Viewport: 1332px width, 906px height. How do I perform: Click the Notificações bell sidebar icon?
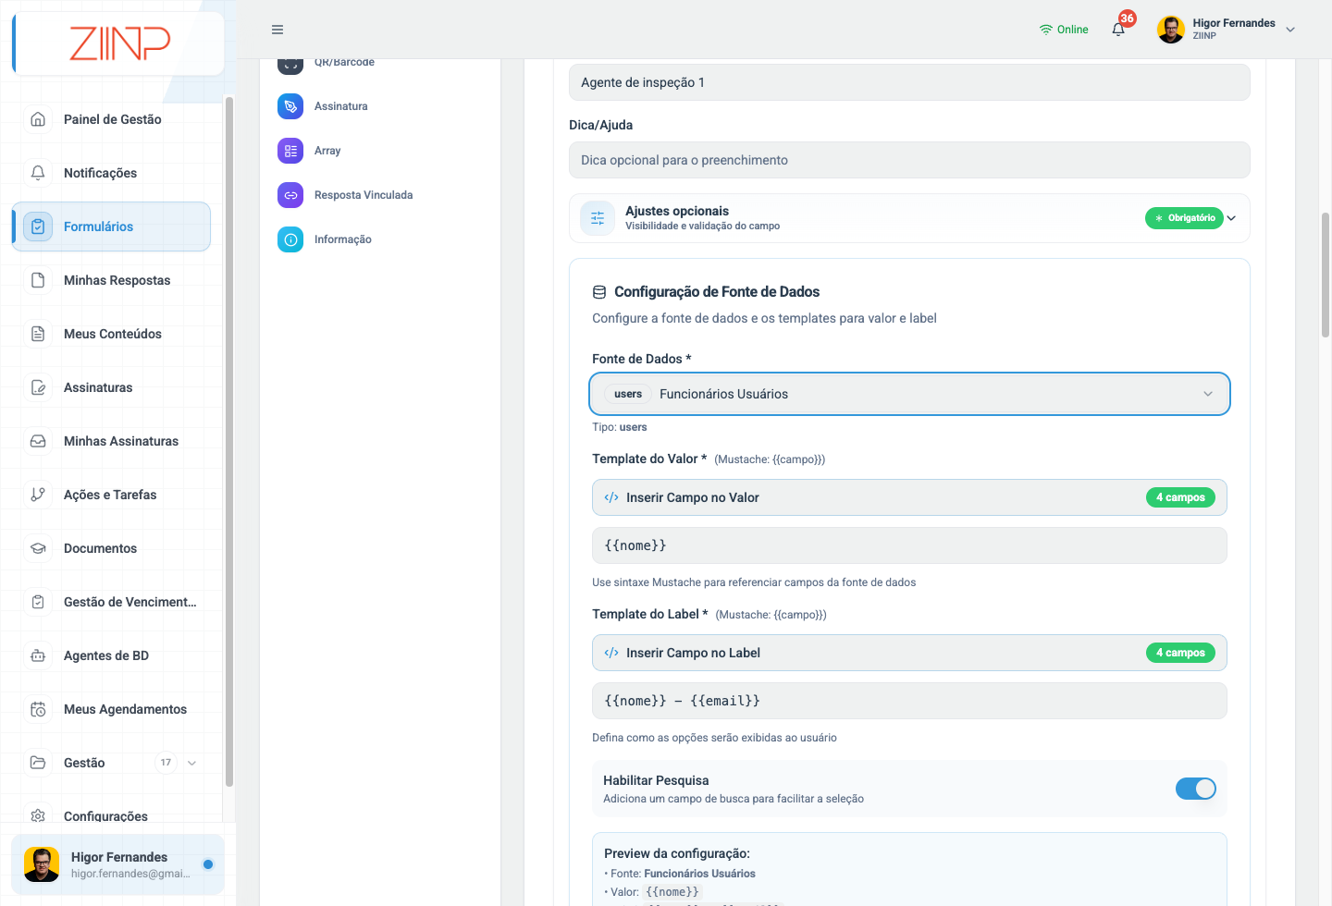point(38,173)
